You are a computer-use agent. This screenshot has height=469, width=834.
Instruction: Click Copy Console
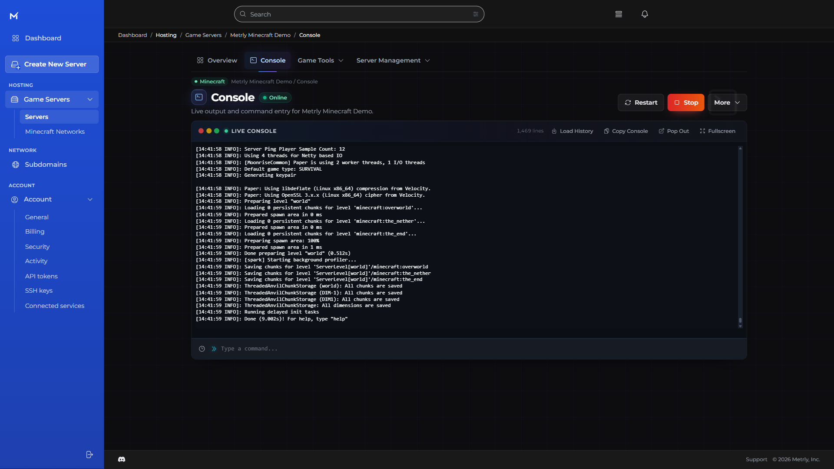click(626, 131)
